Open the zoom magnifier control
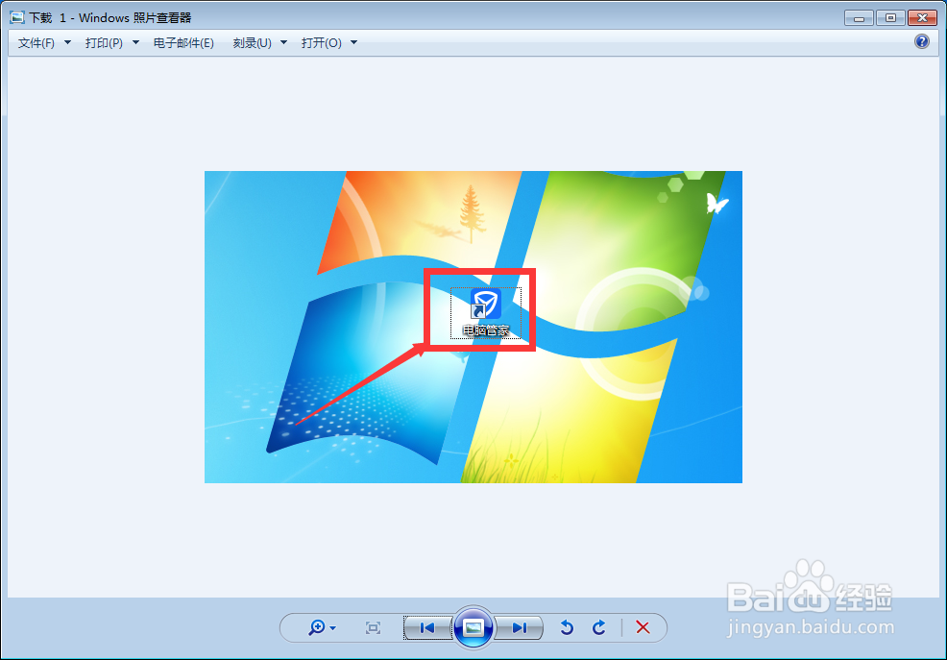The height and width of the screenshot is (660, 947). pyautogui.click(x=317, y=627)
